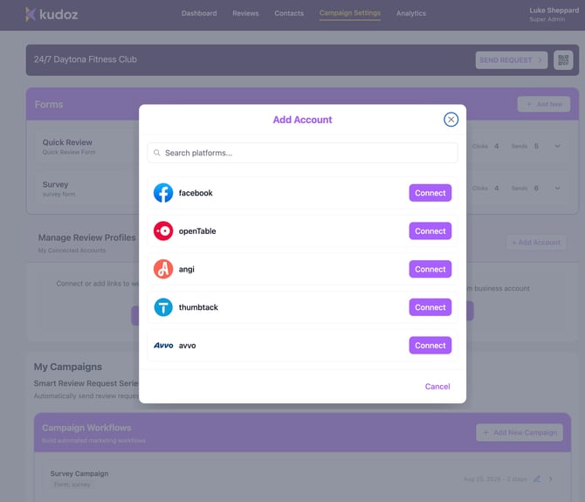585x502 pixels.
Task: Open the Reviews tab
Action: [x=245, y=13]
